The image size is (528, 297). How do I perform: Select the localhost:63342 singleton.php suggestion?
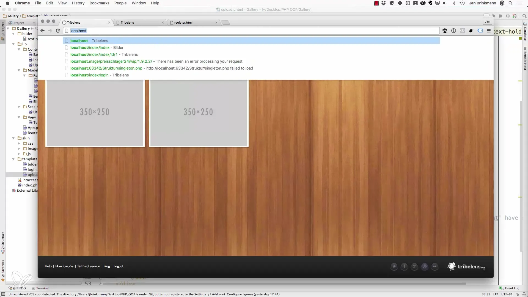point(251,68)
